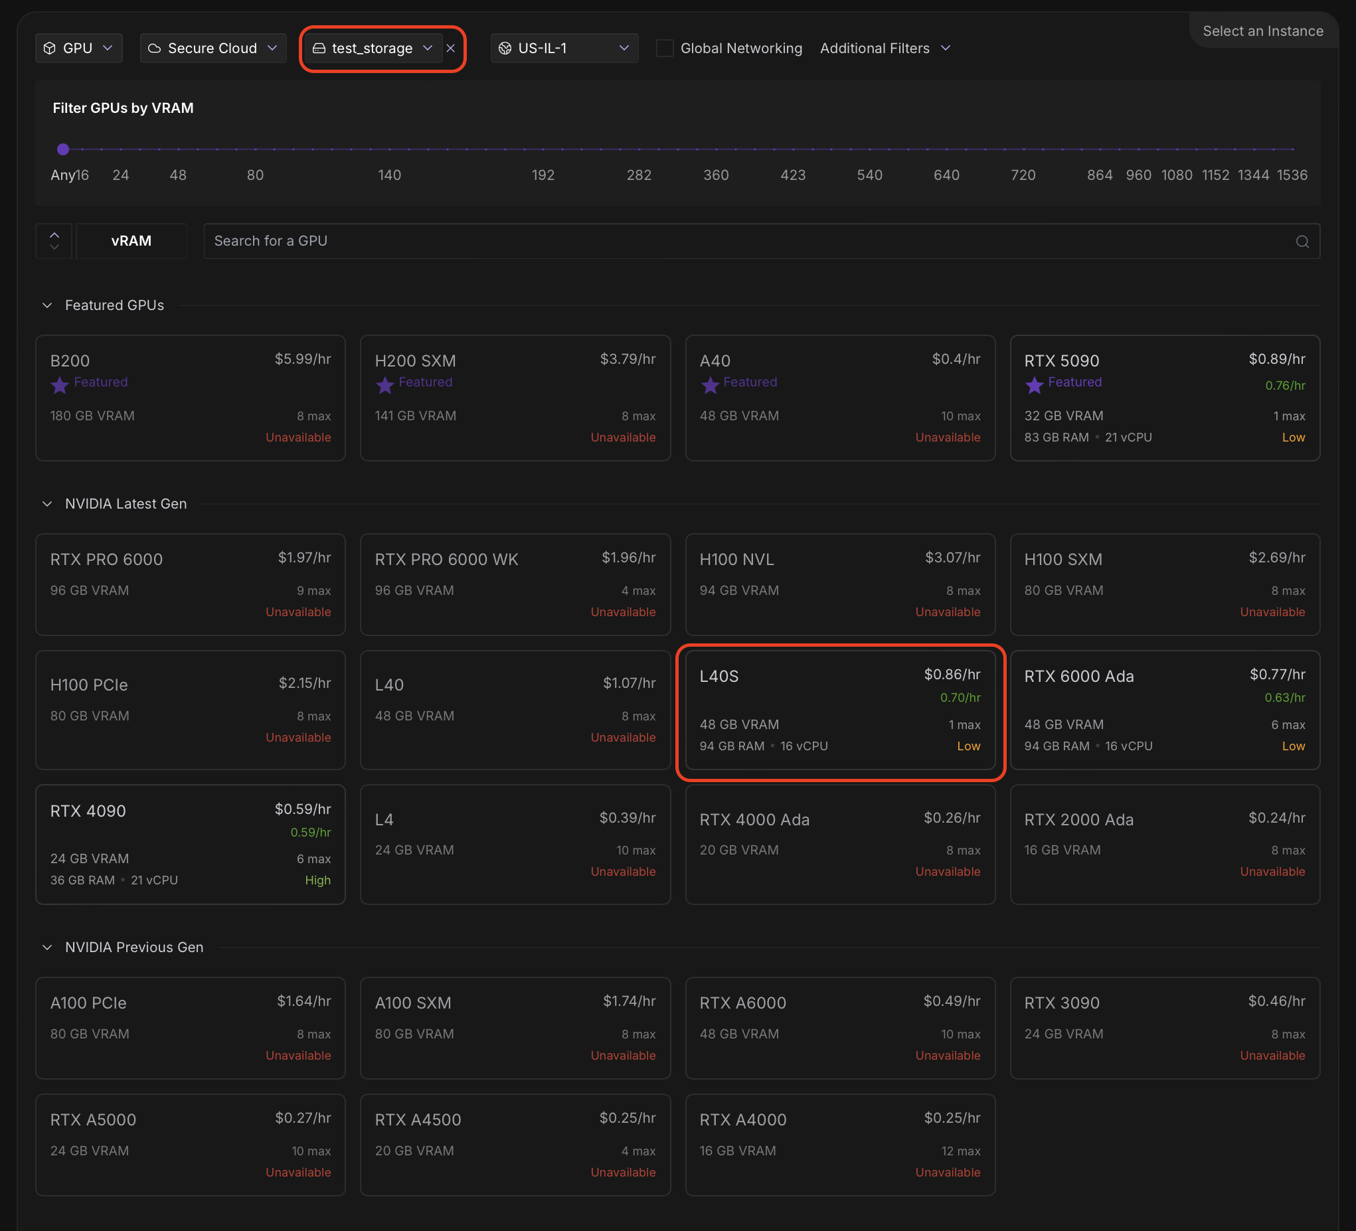Click the Featured star on RTX 5090
This screenshot has height=1231, width=1356.
point(1034,385)
